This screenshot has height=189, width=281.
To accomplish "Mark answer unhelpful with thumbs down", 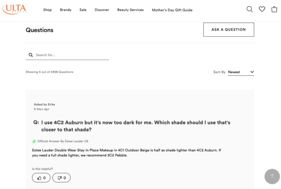I will point(61,178).
